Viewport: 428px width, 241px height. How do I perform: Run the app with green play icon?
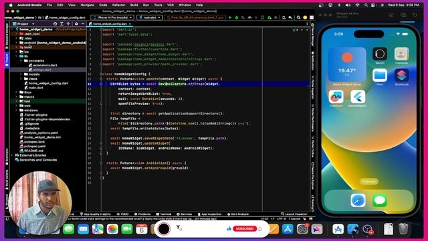(x=230, y=17)
